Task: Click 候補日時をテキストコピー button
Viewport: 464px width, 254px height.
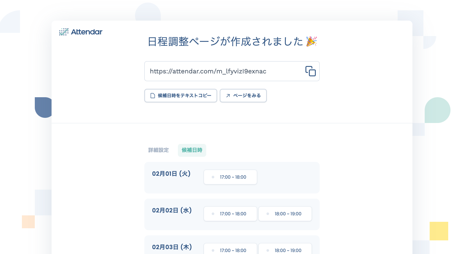Action: coord(181,96)
